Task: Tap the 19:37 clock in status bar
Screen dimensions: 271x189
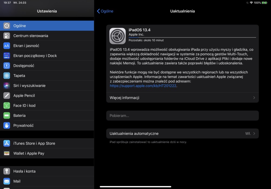Action: 7,3
